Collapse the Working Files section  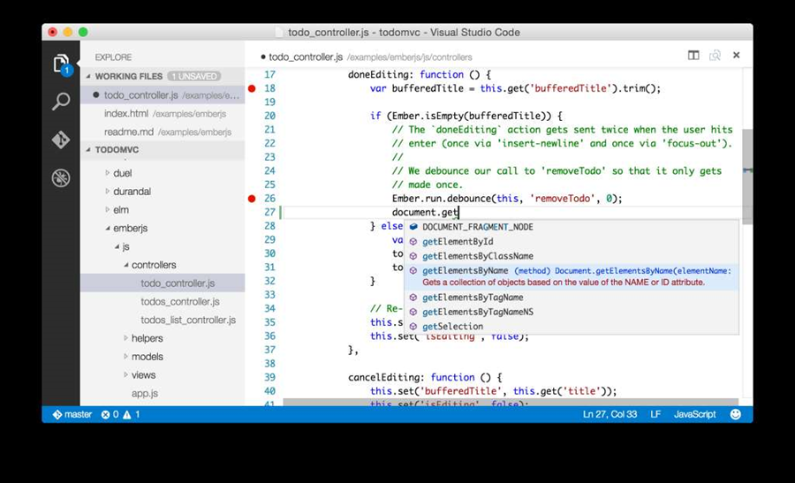(88, 76)
